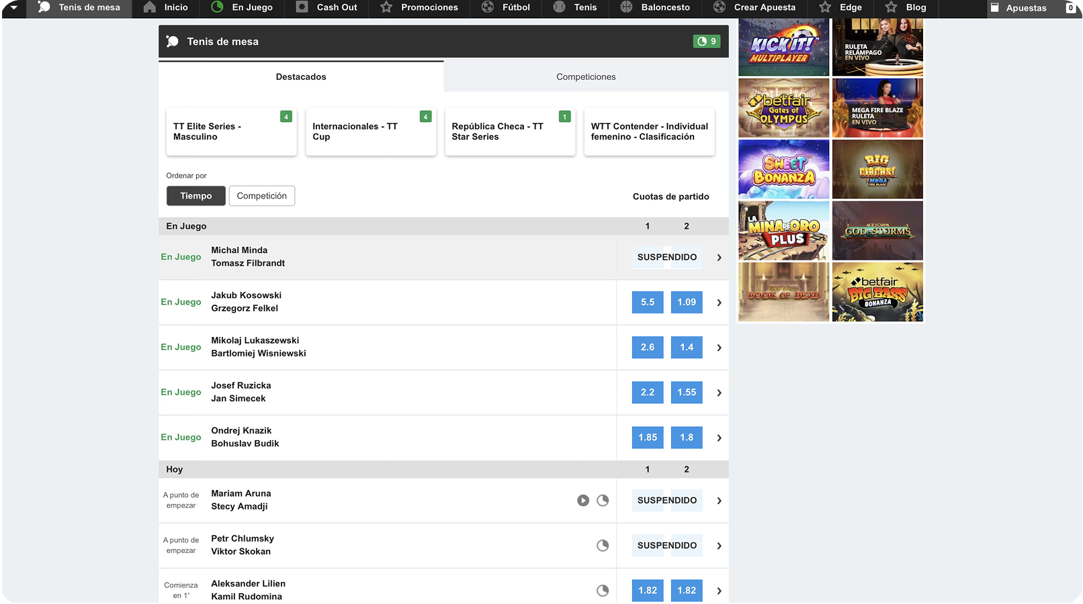The height and width of the screenshot is (604, 1083).
Task: Open Cash Out menu item
Action: click(x=327, y=7)
